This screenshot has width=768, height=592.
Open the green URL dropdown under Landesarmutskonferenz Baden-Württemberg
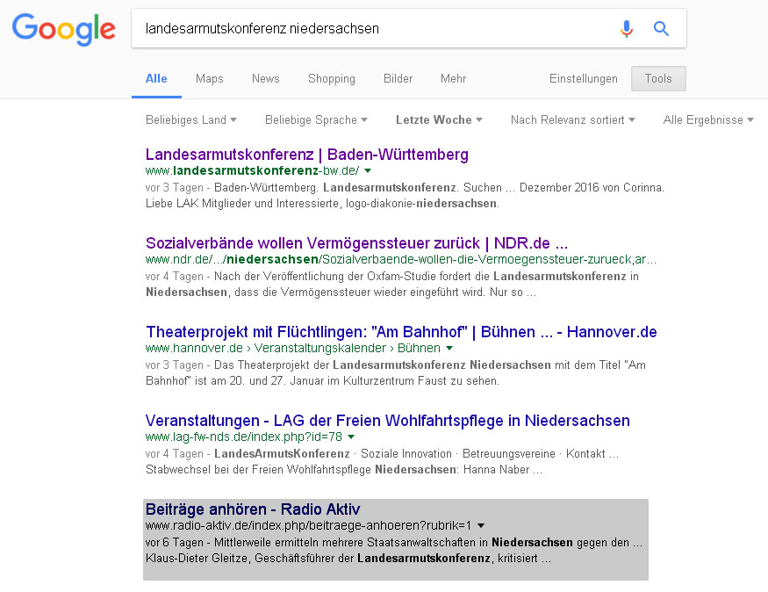click(368, 171)
